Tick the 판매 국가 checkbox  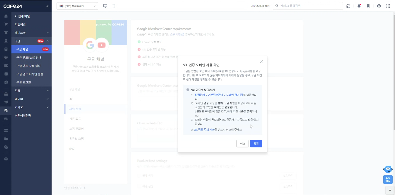pos(139,176)
